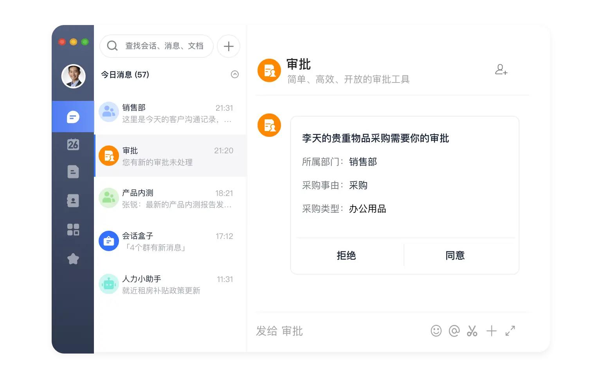Click the 拒绝 button
Image resolution: width=598 pixels, height=377 pixels.
(346, 255)
